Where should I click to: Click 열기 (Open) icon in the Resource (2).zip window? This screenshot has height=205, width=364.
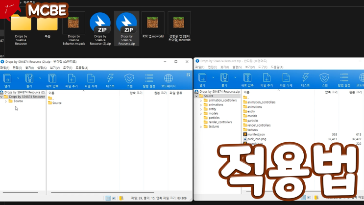click(7, 78)
